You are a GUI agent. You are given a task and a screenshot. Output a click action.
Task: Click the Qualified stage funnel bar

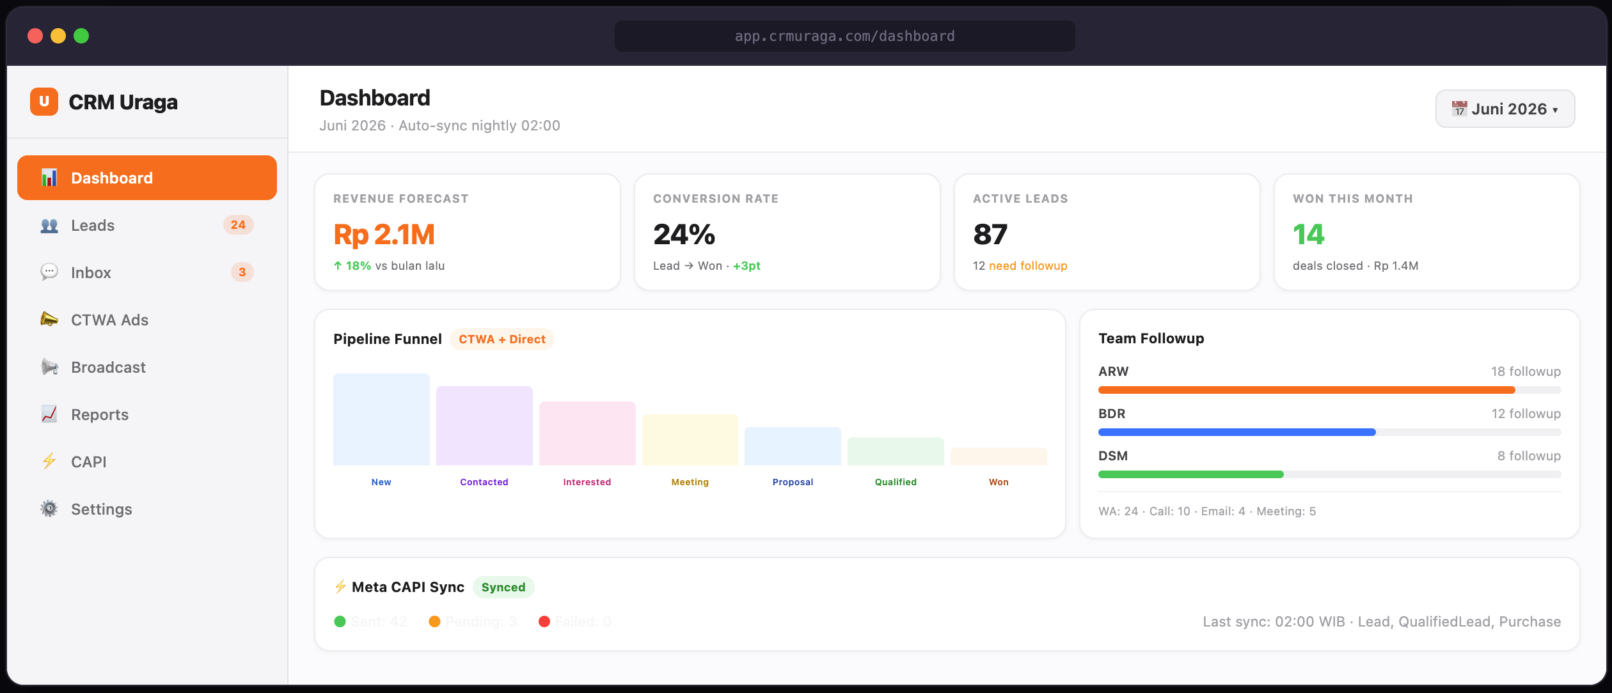[x=896, y=451]
